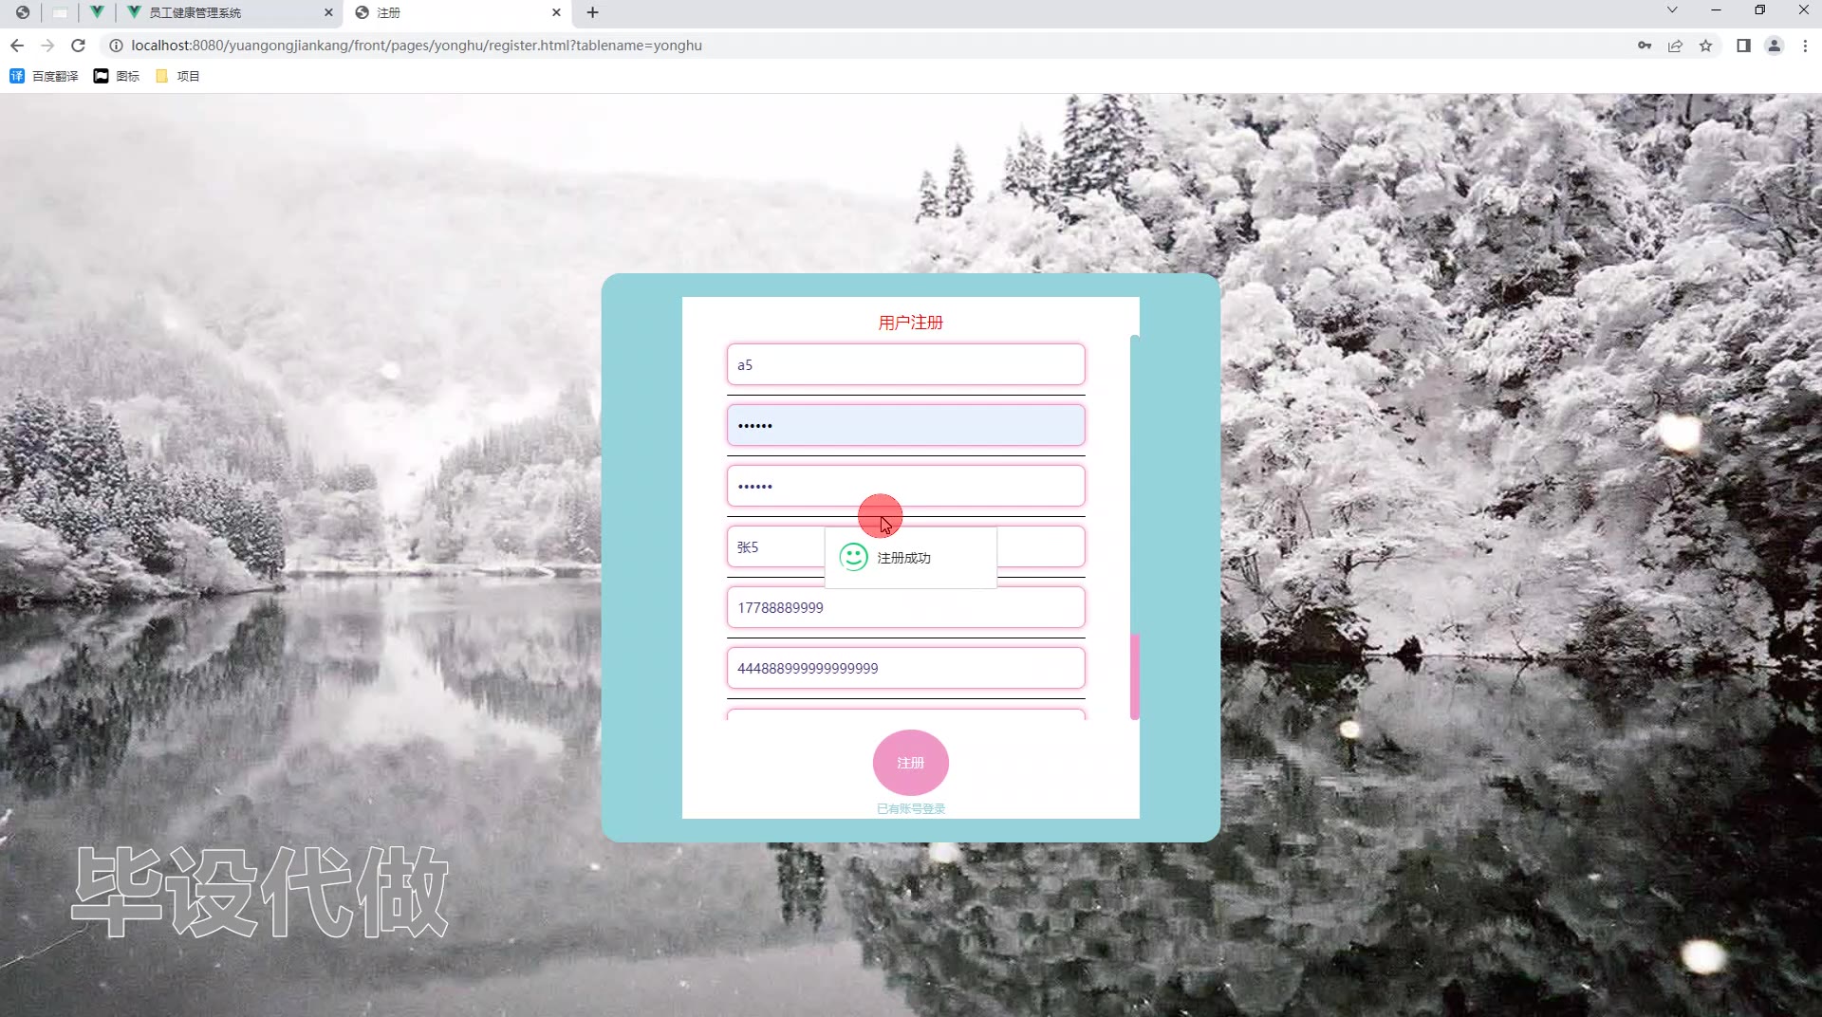Switch to the pinned Vue tab
This screenshot has height=1017, width=1822.
tap(97, 12)
